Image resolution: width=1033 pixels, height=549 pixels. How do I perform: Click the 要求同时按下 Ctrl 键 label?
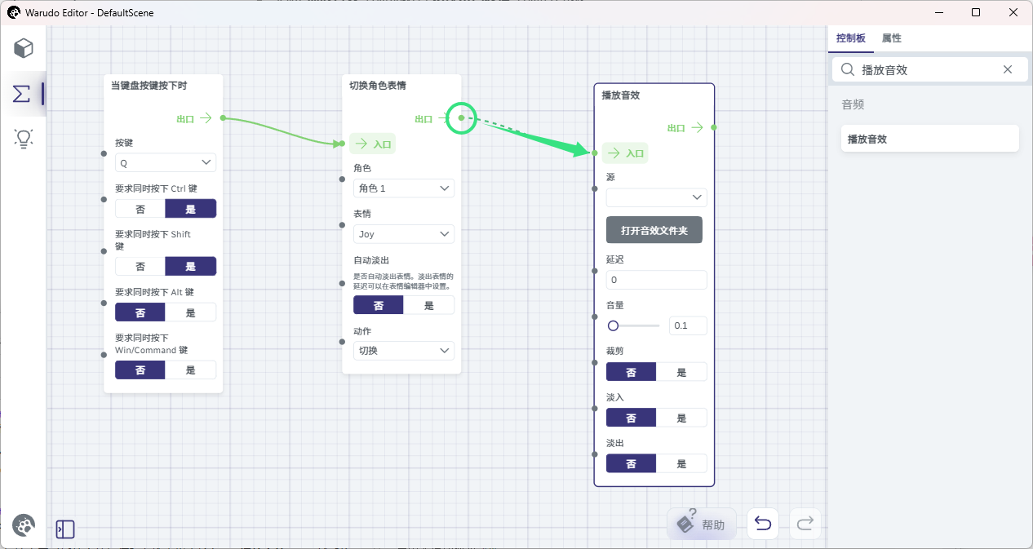[156, 188]
